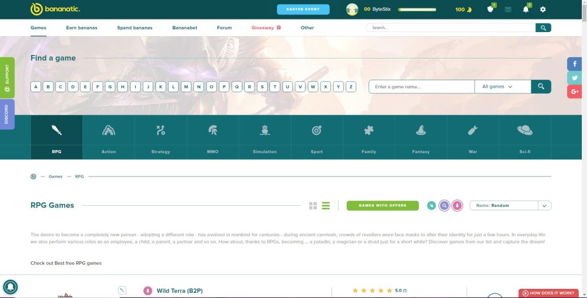Image resolution: width=587 pixels, height=298 pixels.
Task: Open Bananabet menu
Action: pyautogui.click(x=185, y=28)
